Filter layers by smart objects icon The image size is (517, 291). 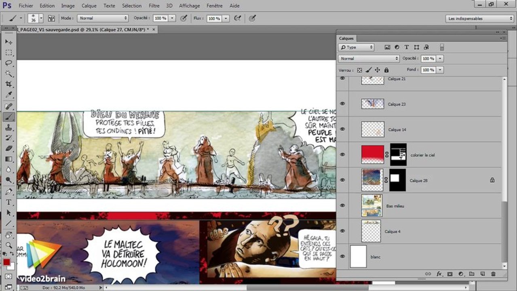pos(426,47)
